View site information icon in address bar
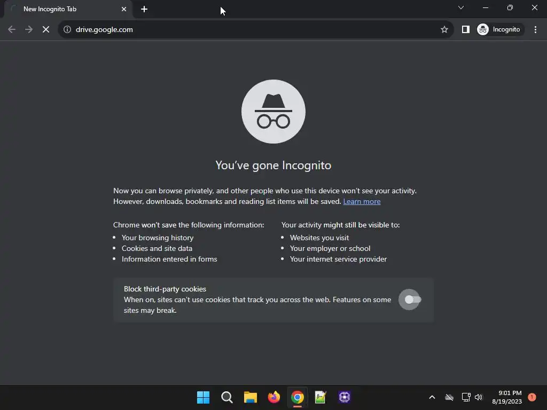 67,30
